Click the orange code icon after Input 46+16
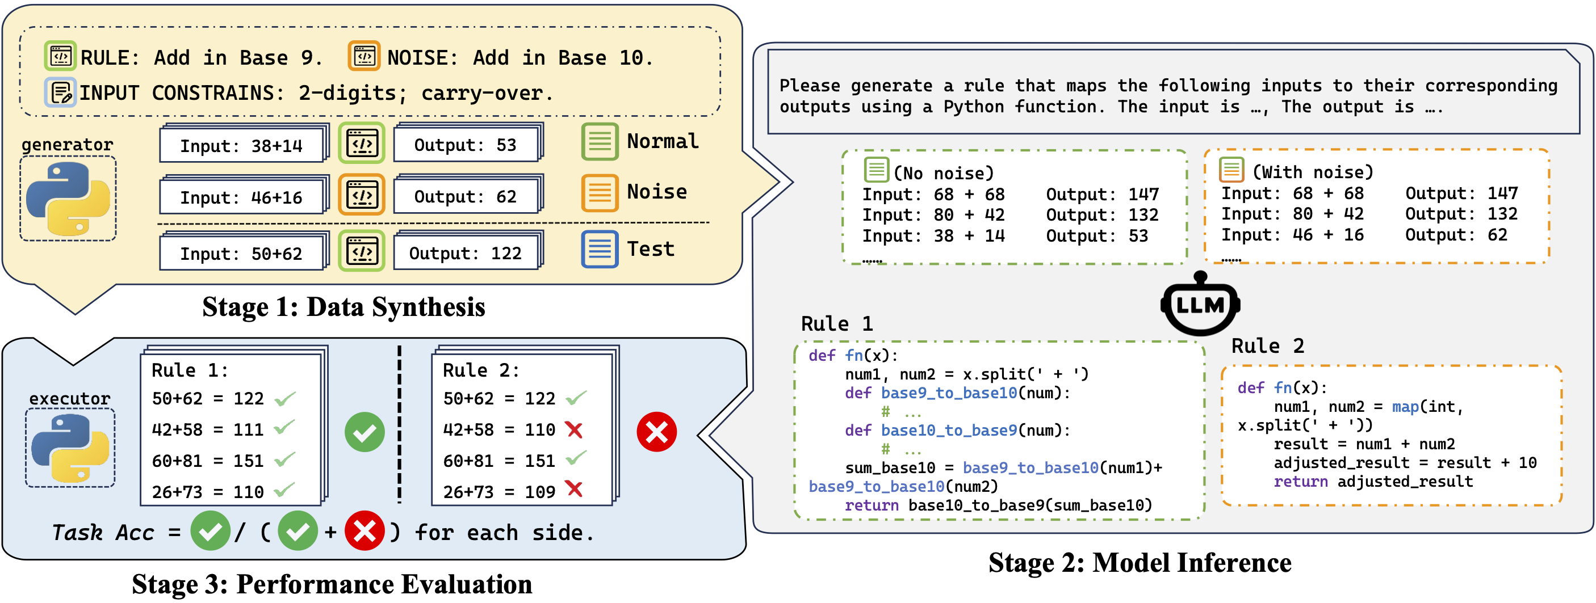This screenshot has height=603, width=1596. pyautogui.click(x=361, y=195)
